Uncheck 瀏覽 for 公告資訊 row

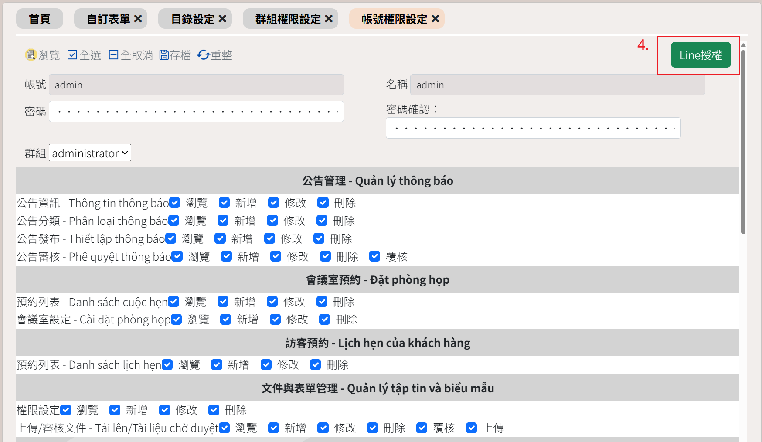[x=175, y=203]
